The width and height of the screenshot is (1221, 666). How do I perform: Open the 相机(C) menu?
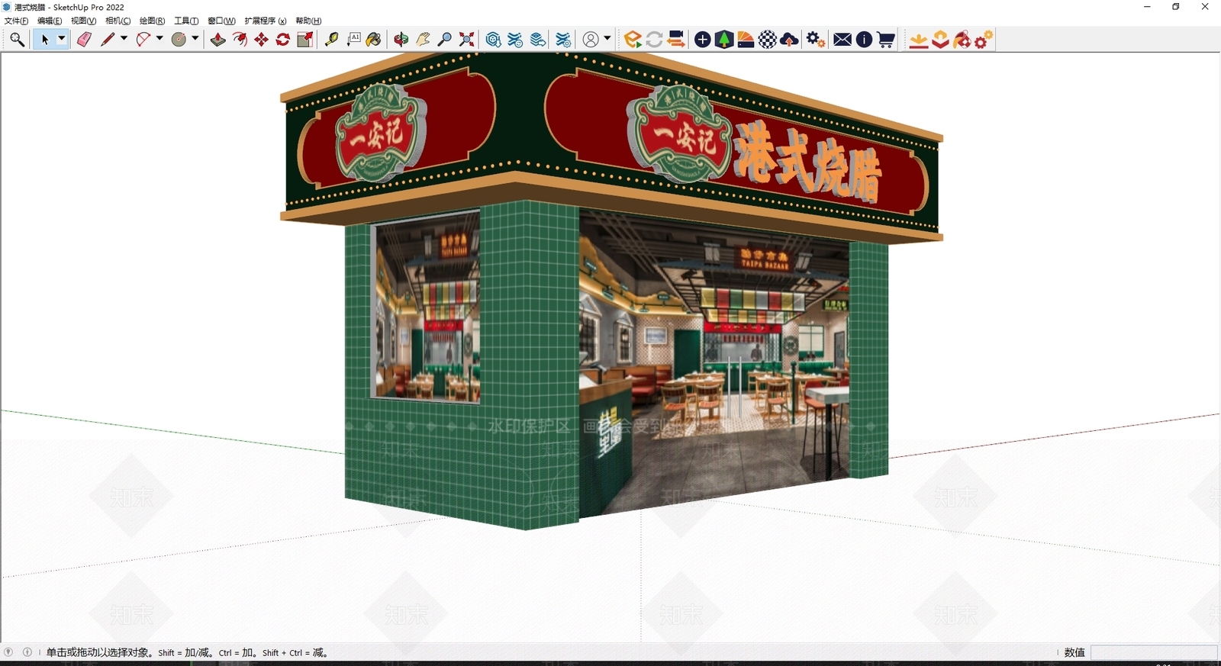point(118,21)
